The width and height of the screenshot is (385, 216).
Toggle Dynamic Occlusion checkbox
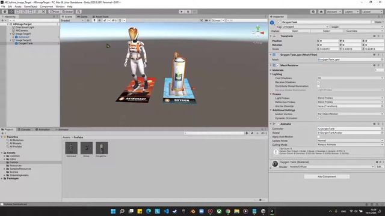coord(319,118)
